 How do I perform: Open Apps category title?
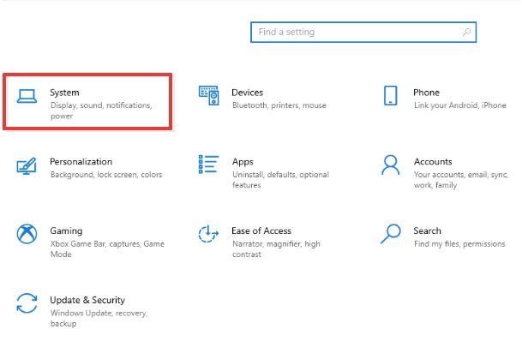[x=243, y=162]
